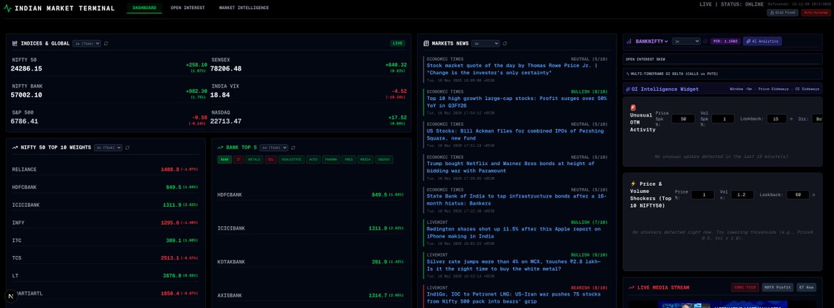Click the OI Intelligence Widget sparkle icon

point(627,89)
